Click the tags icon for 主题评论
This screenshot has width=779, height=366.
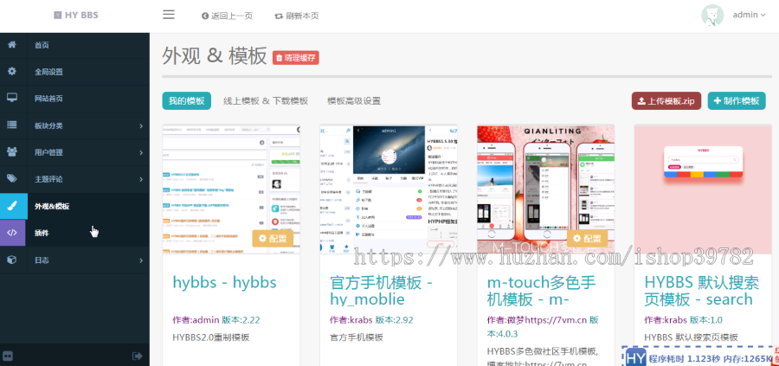[12, 179]
